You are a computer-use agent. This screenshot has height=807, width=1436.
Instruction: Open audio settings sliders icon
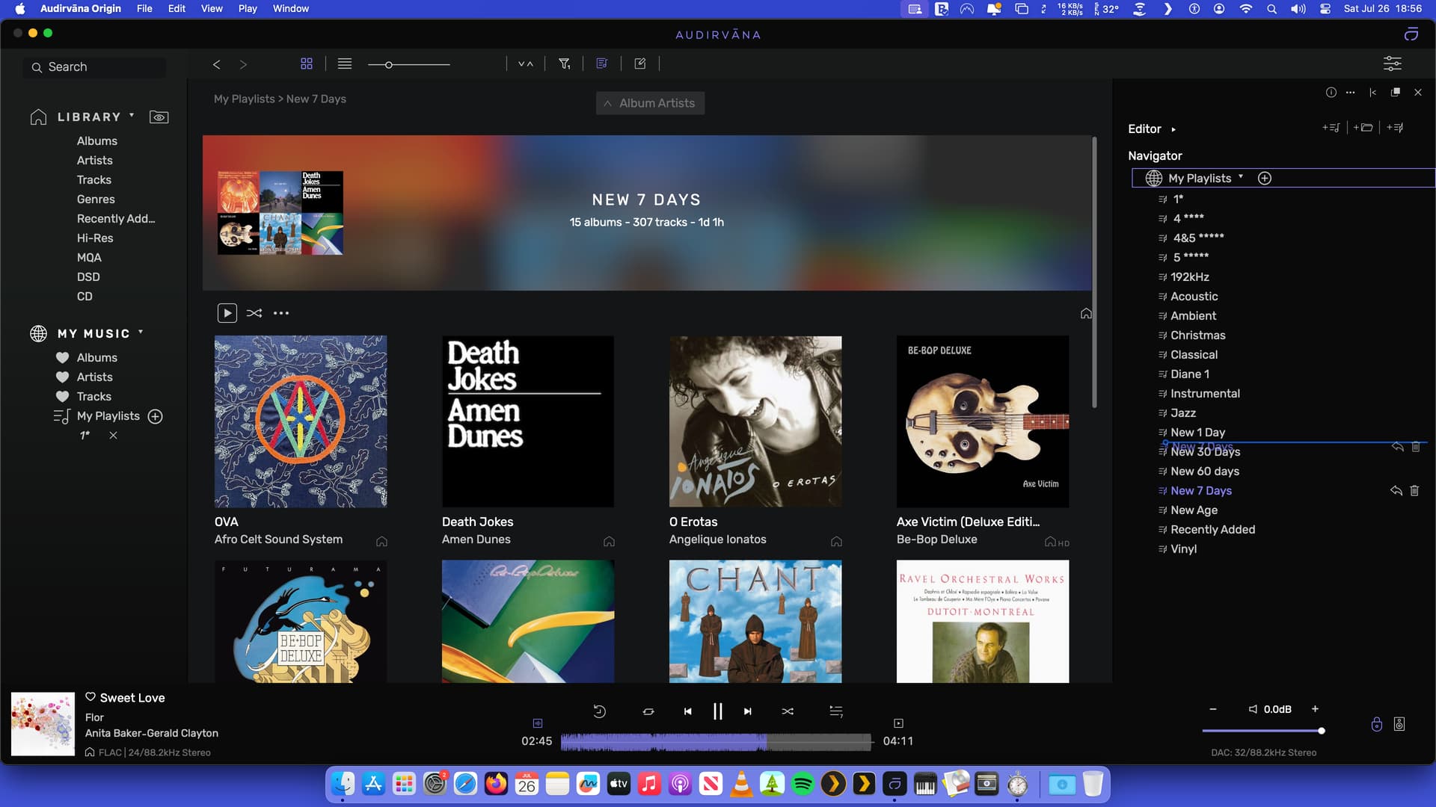point(1392,64)
